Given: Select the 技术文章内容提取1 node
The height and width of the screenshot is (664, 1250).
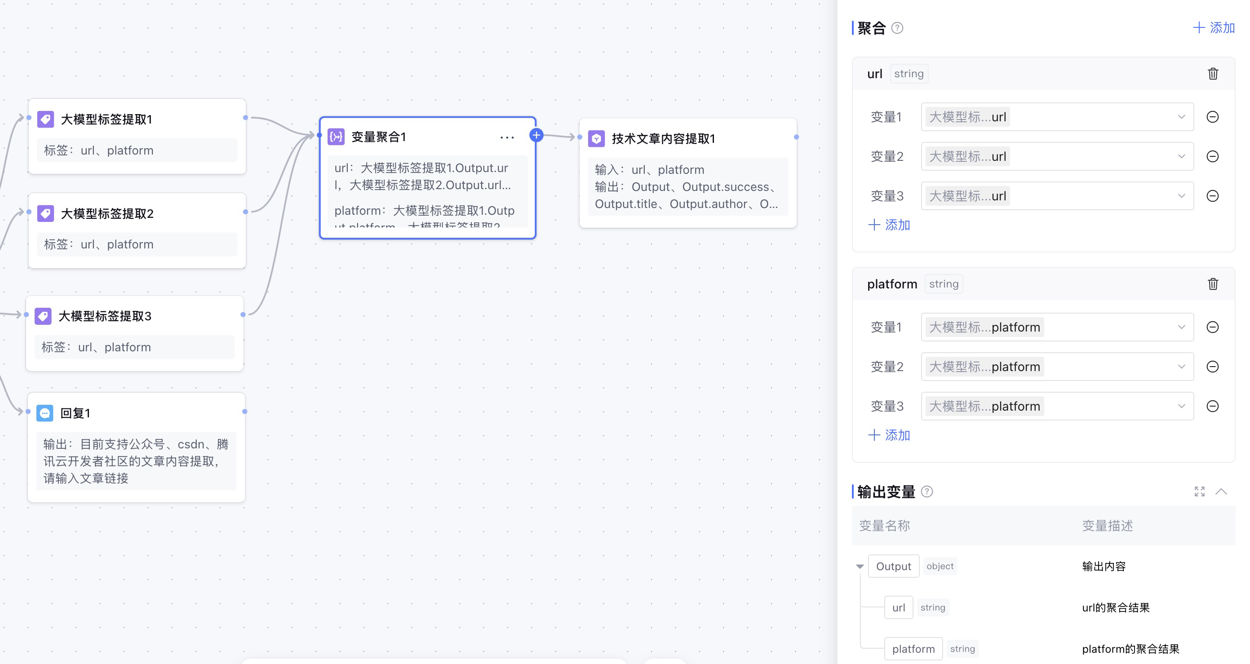Looking at the screenshot, I should (663, 139).
